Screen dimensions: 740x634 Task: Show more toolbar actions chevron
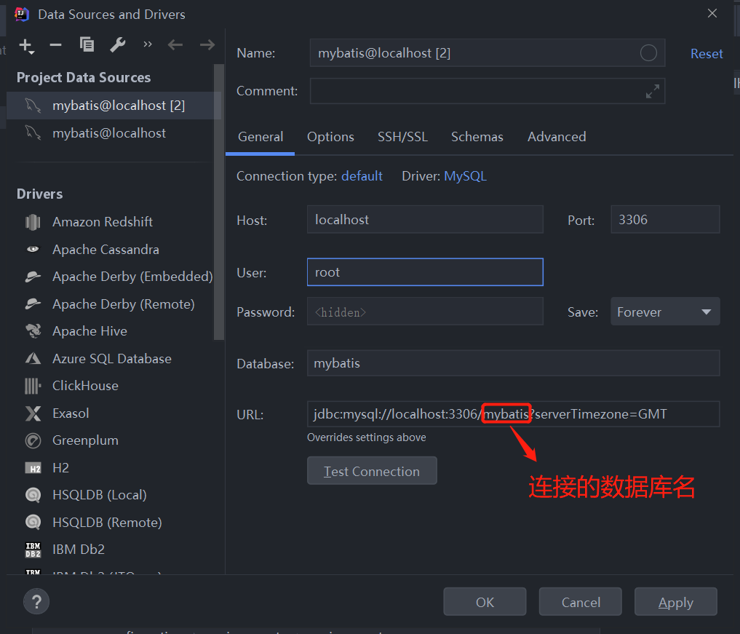tap(148, 44)
